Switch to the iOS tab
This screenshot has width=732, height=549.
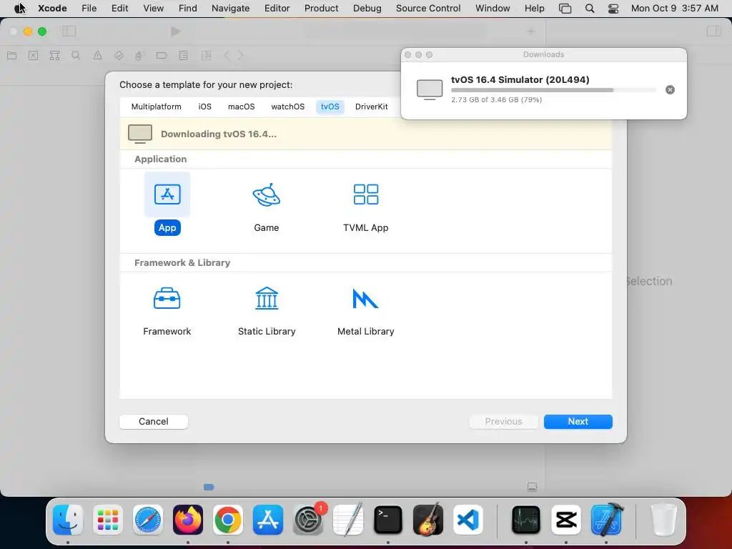point(205,107)
